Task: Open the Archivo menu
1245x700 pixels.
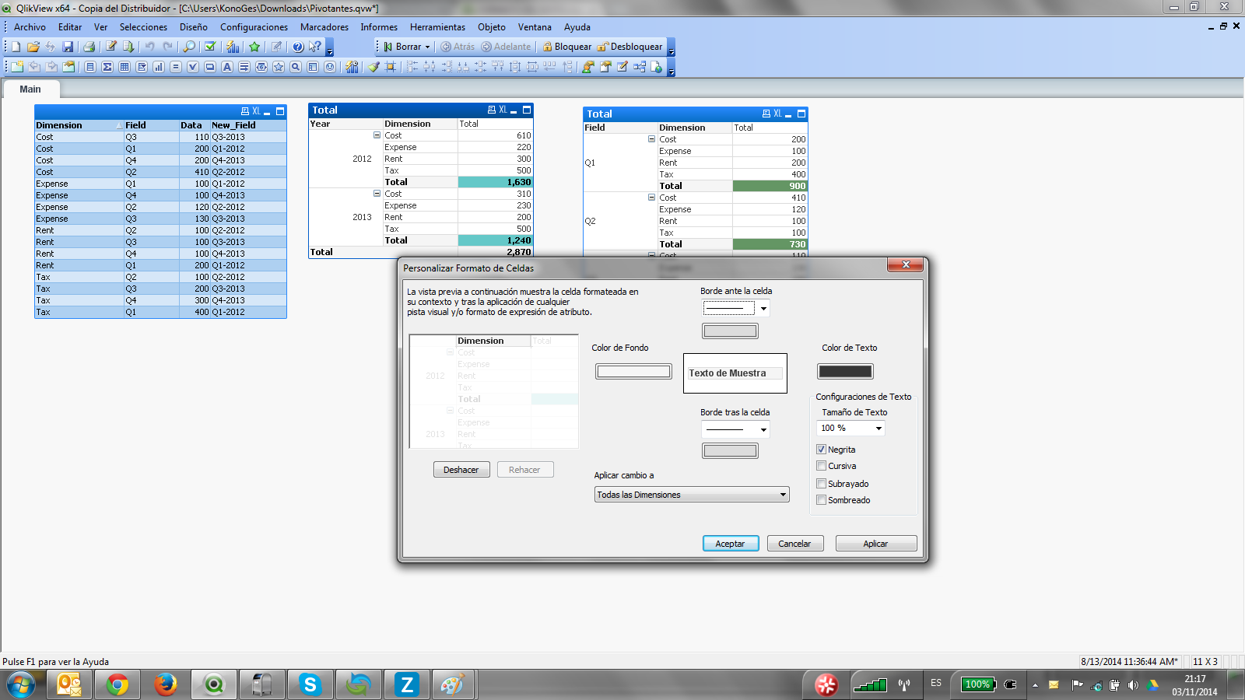Action: (30, 27)
